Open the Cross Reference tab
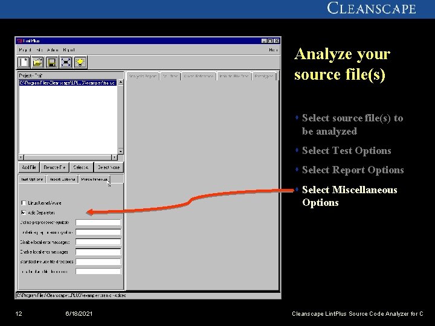This screenshot has width=435, height=326. [x=199, y=76]
